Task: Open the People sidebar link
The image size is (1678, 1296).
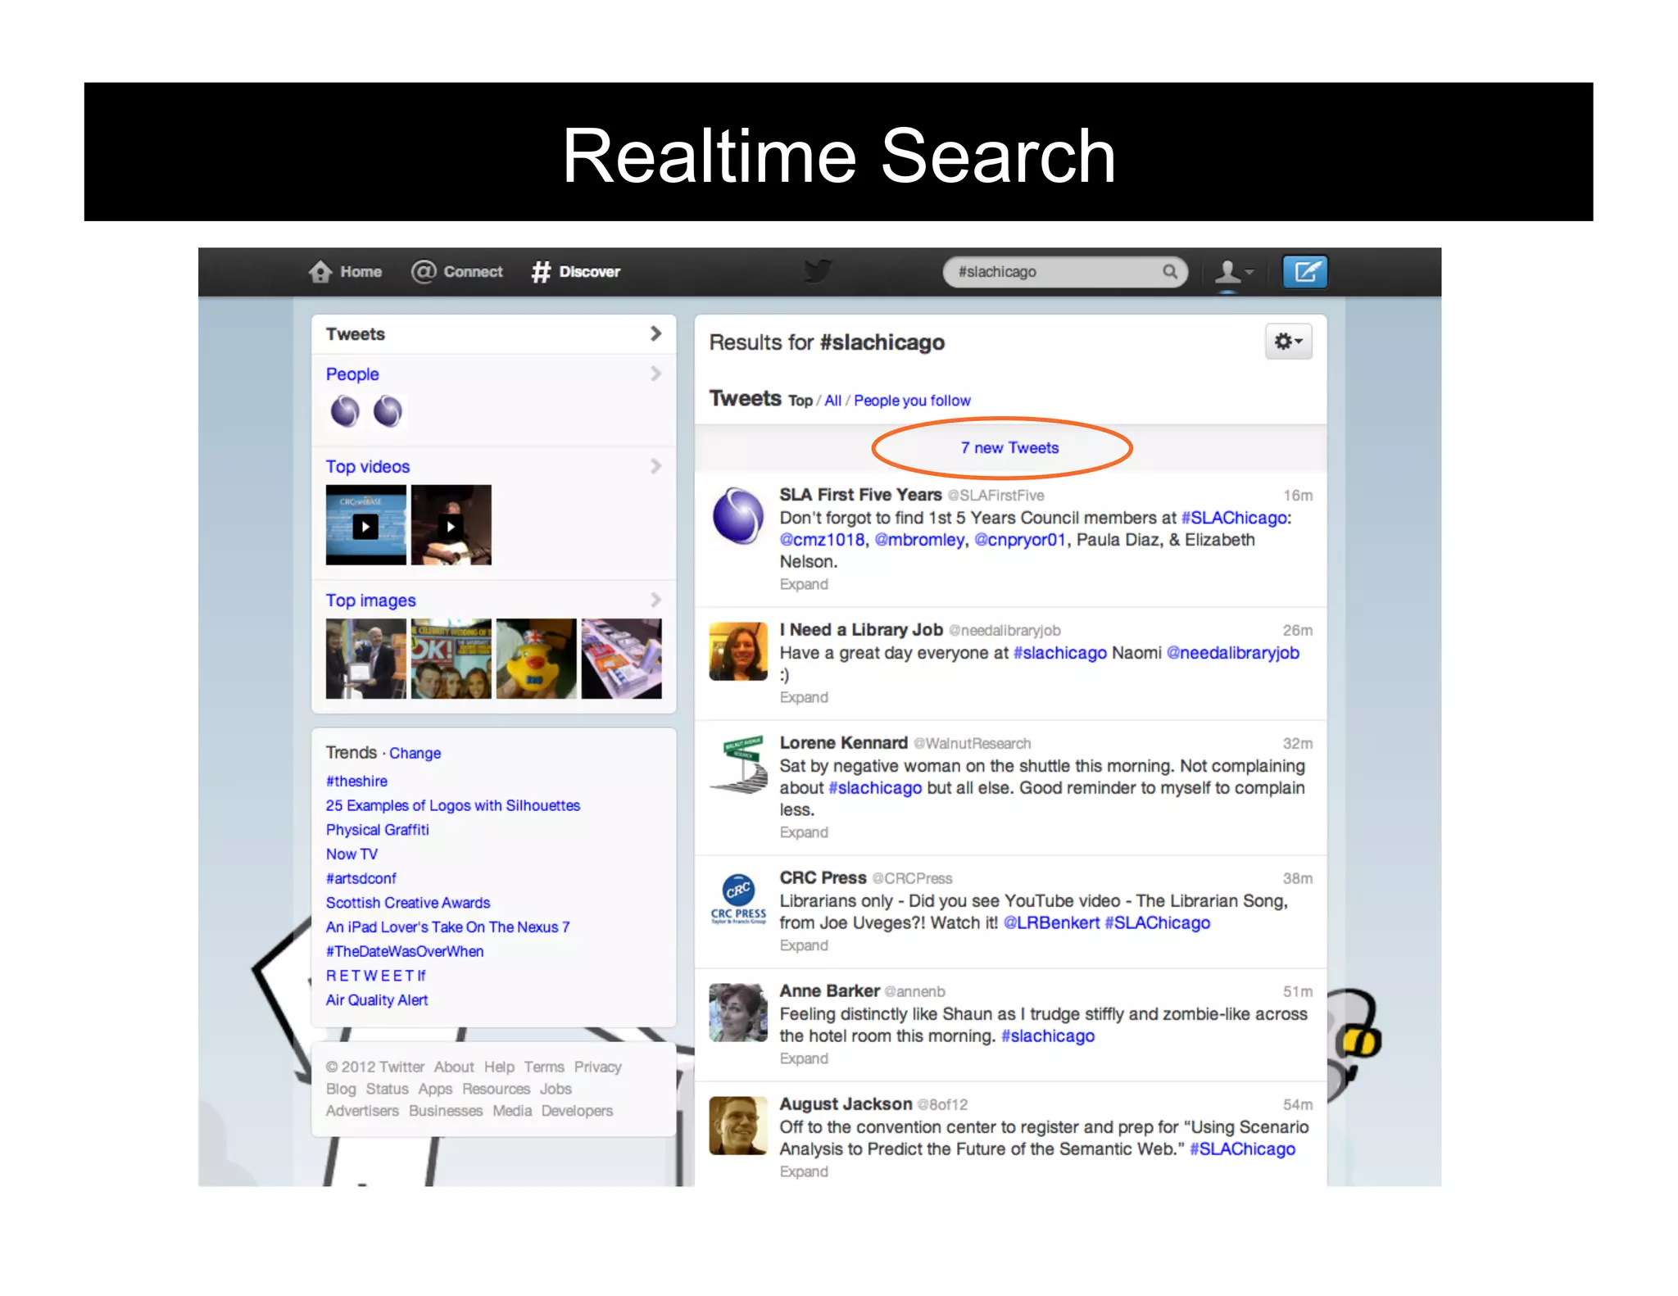Action: pyautogui.click(x=352, y=374)
